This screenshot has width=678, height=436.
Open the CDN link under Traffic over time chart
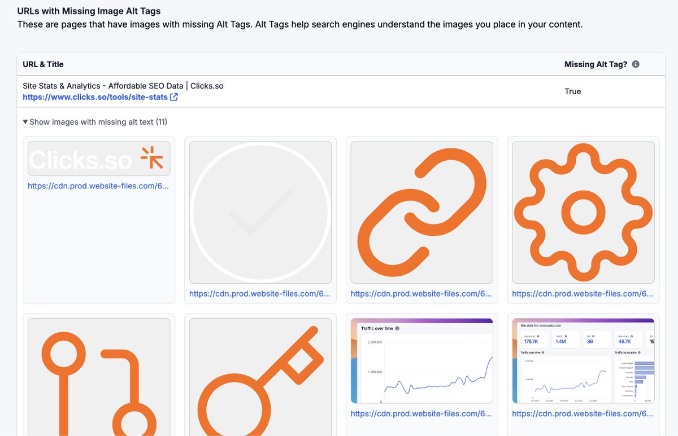pos(421,413)
